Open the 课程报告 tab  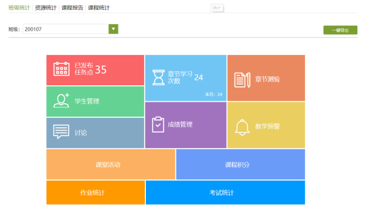click(x=72, y=8)
